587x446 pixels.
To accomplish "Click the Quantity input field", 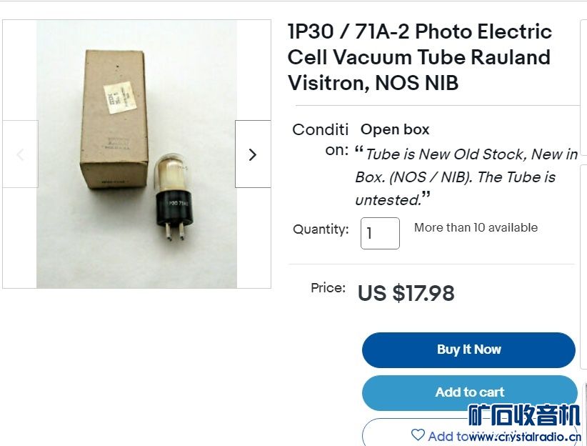I will (x=380, y=233).
